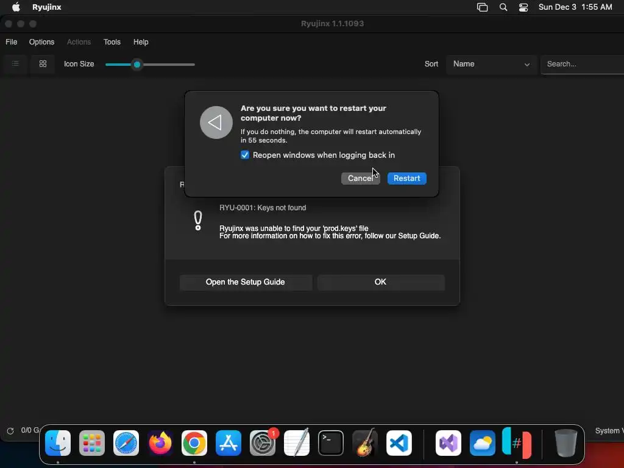The width and height of the screenshot is (624, 468).
Task: Click the RYU-0001: Keys not found text
Action: (263, 208)
